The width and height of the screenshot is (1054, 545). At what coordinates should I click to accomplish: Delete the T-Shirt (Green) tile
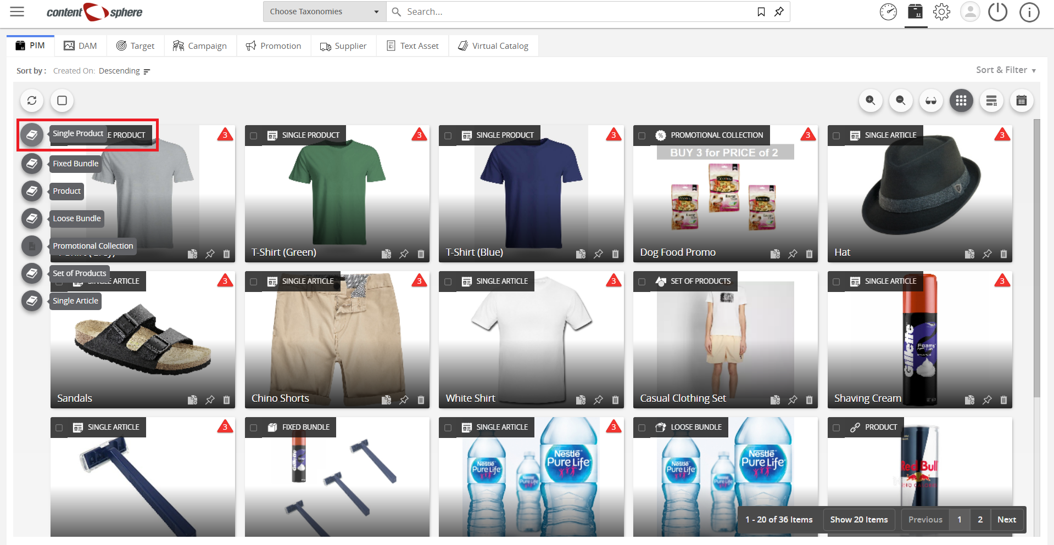(421, 254)
